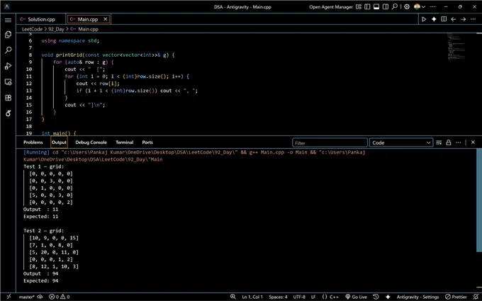Change encoding via UTF-8
Viewport: 482px width, 301px height.
(299, 297)
